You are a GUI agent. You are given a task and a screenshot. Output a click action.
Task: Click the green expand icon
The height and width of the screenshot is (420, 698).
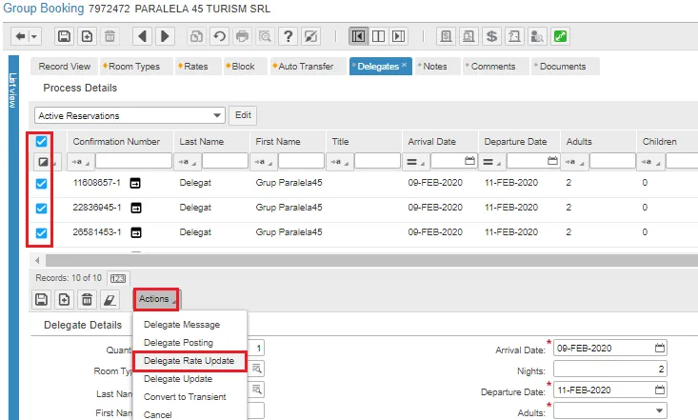(560, 36)
